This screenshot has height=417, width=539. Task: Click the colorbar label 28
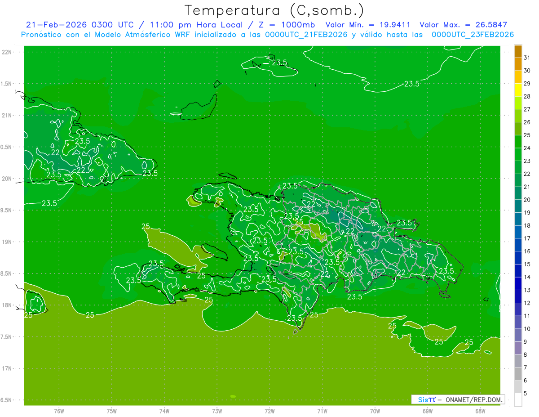click(527, 96)
